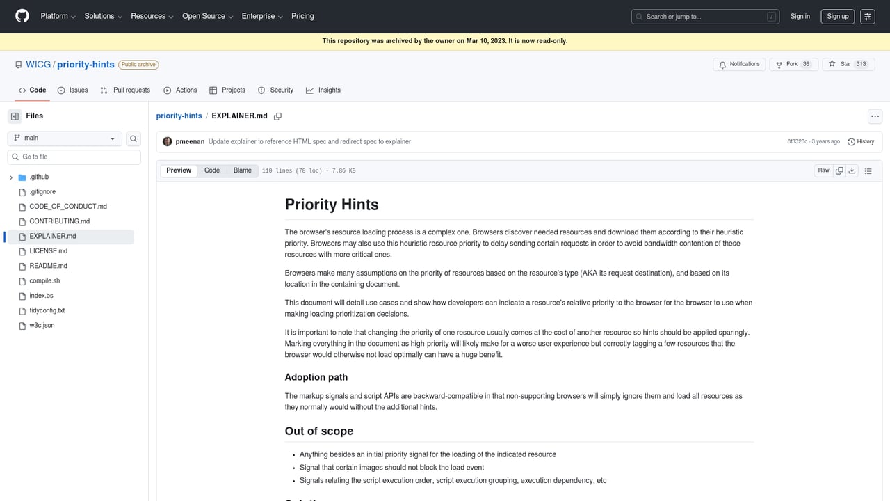The height and width of the screenshot is (501, 890).
Task: Toggle Notifications for this repository
Action: tap(738, 64)
